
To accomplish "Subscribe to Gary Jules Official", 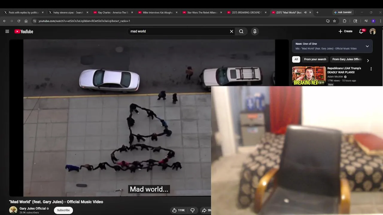I will [63, 210].
